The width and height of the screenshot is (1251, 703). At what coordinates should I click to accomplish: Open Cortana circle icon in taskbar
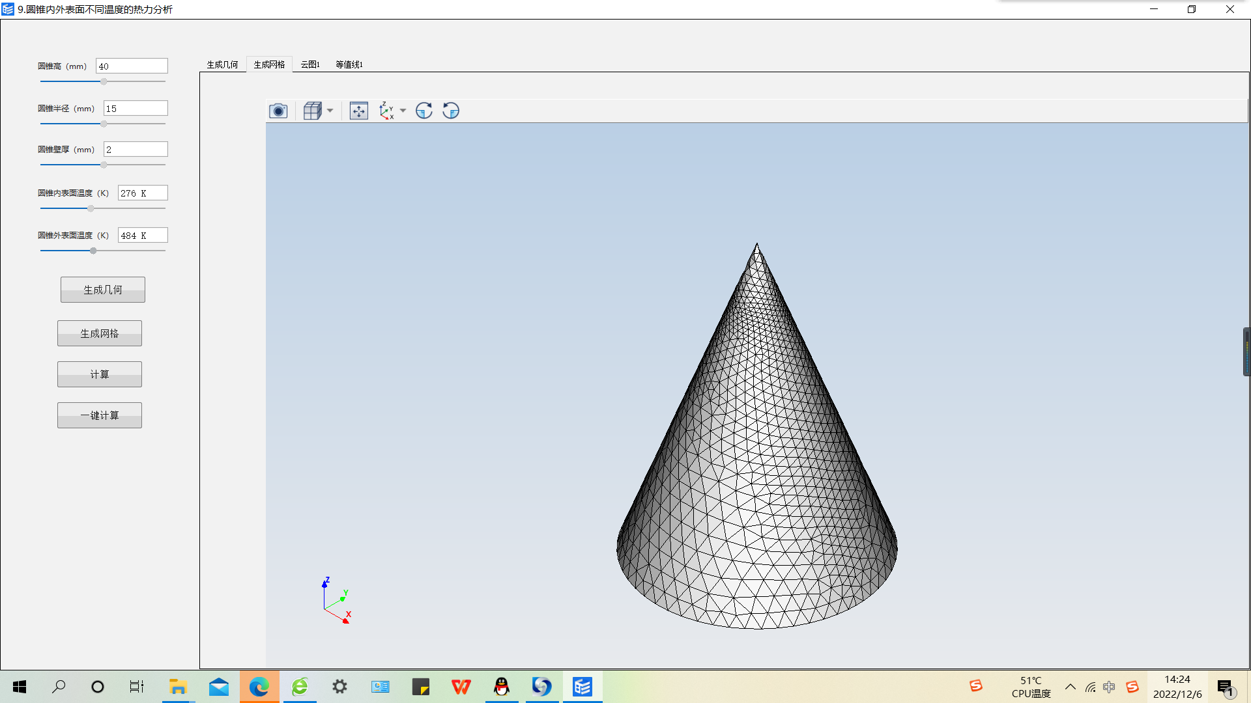coord(98,687)
